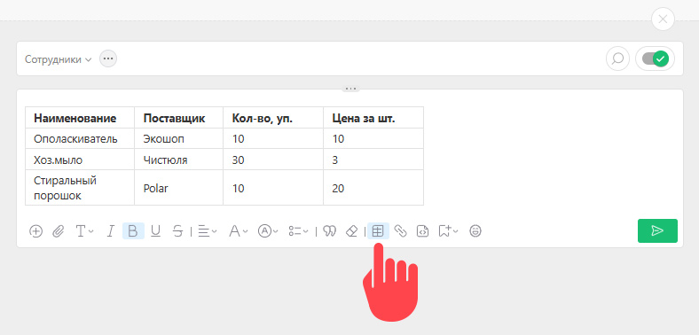Click the Чистюля cell
699x335 pixels.
pyautogui.click(x=179, y=160)
